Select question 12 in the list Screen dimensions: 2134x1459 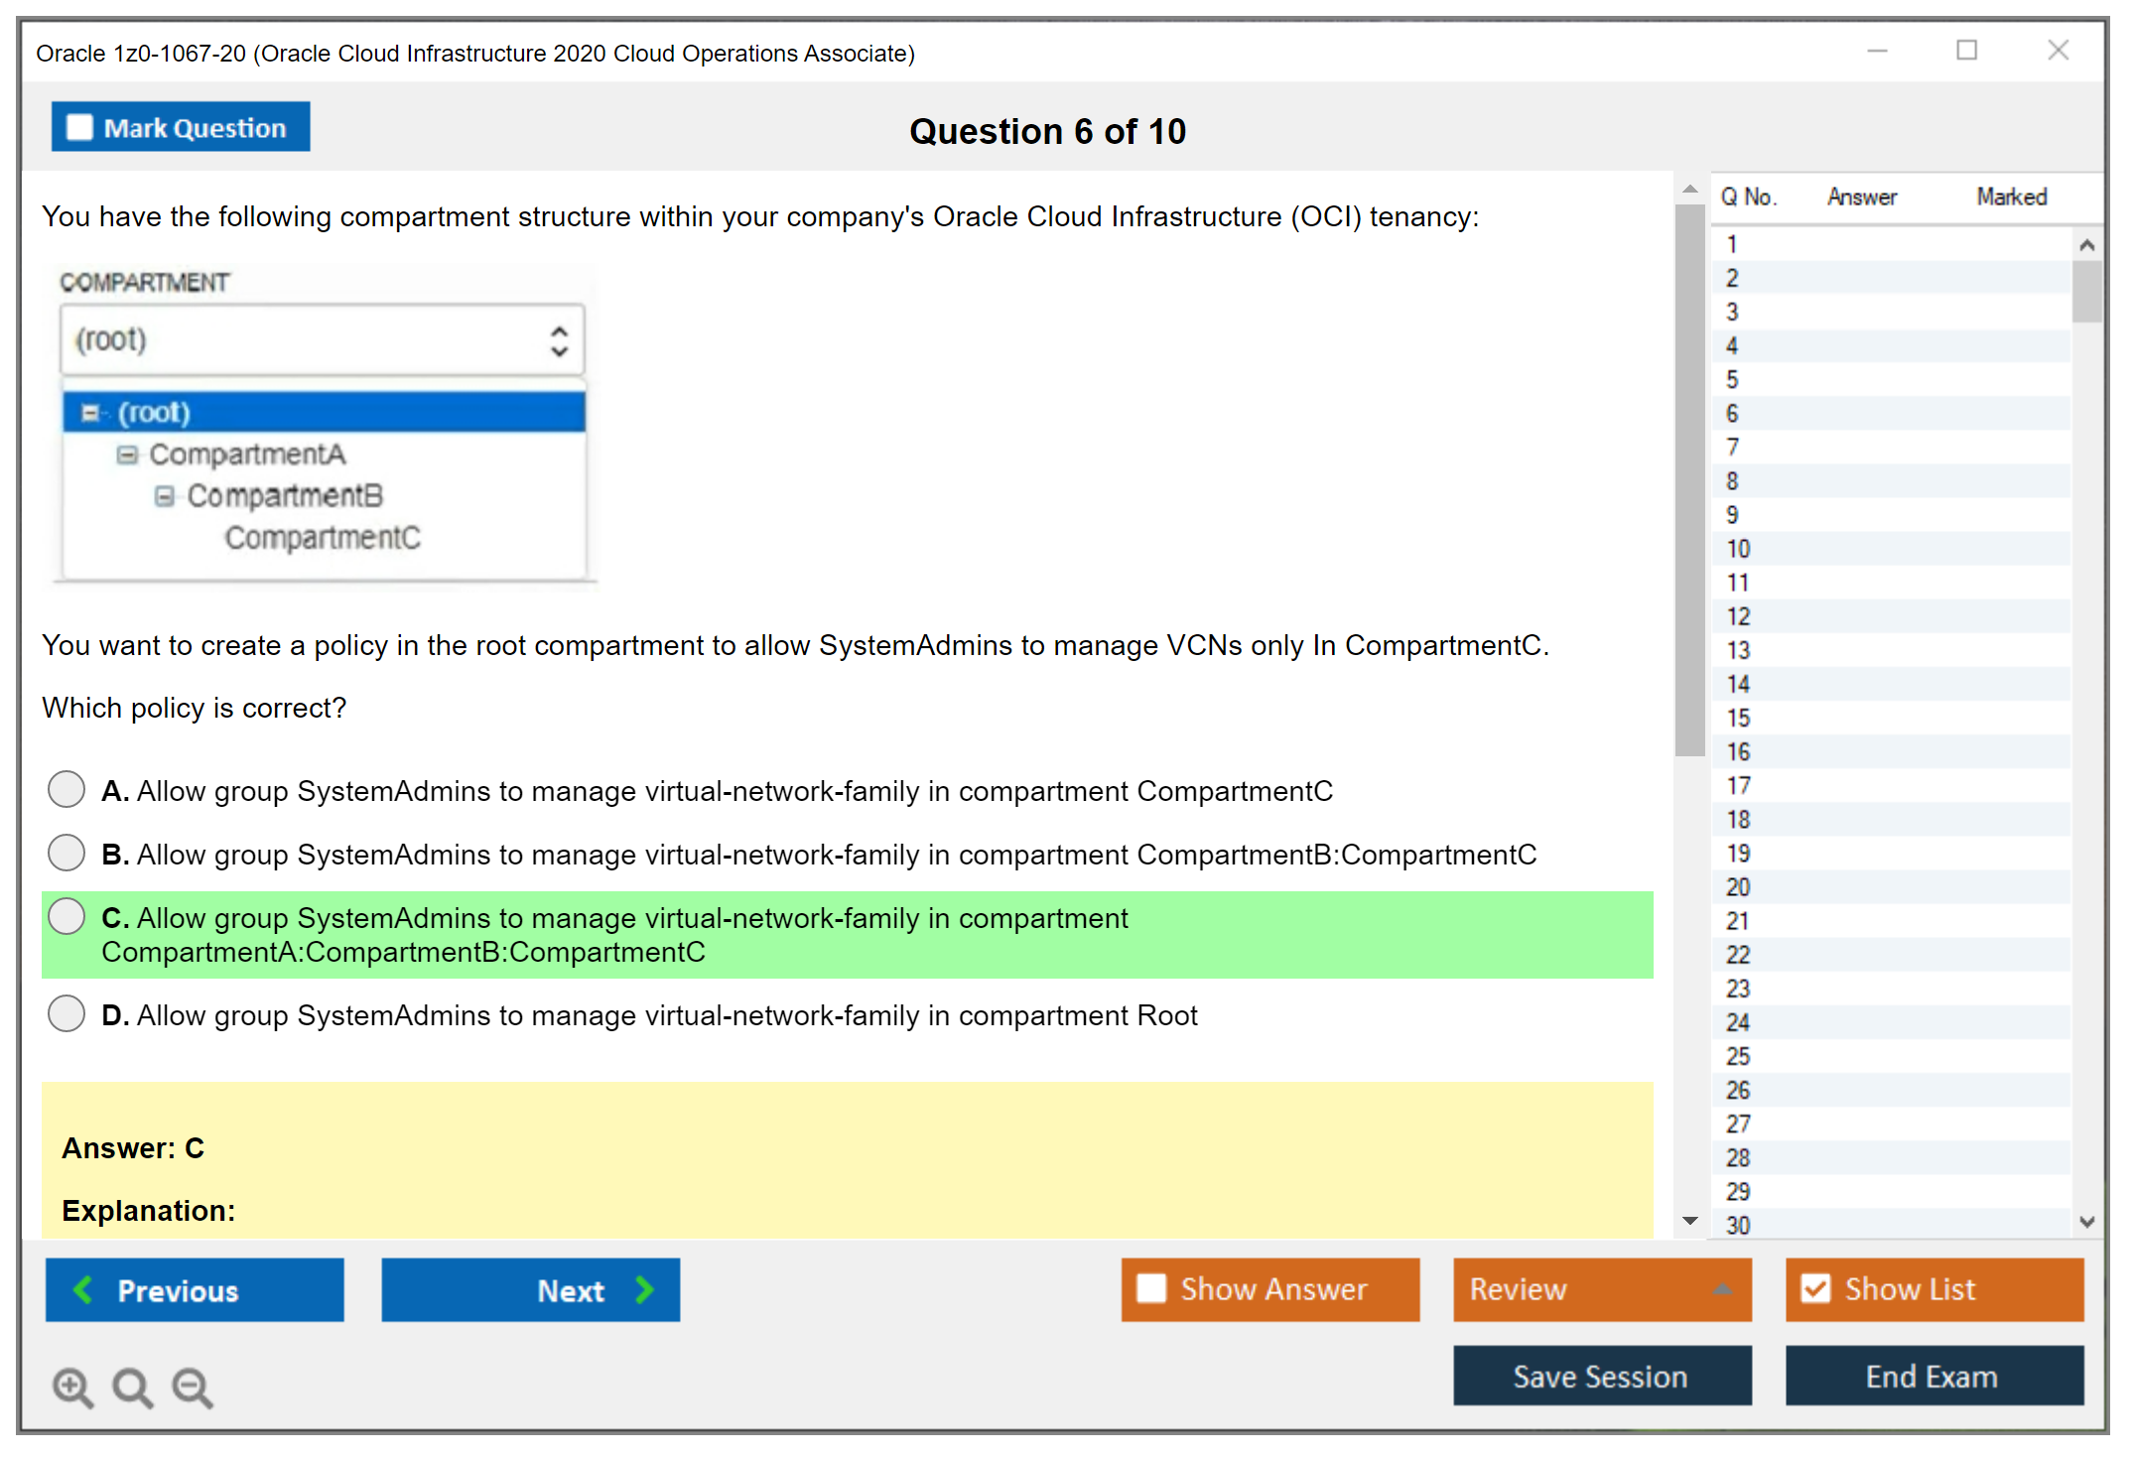(x=1738, y=616)
